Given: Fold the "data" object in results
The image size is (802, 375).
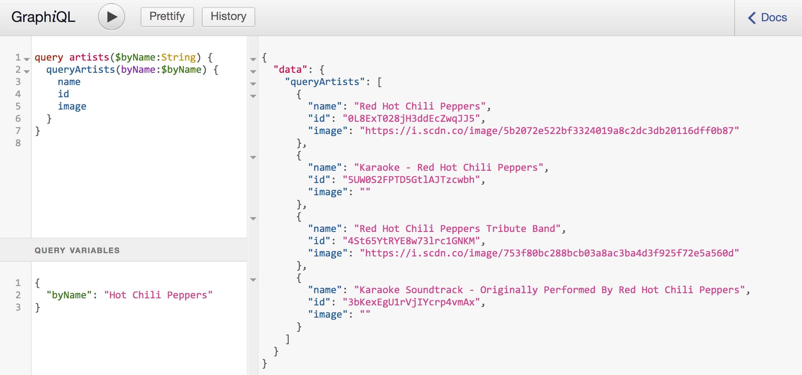Looking at the screenshot, I should click(x=253, y=72).
